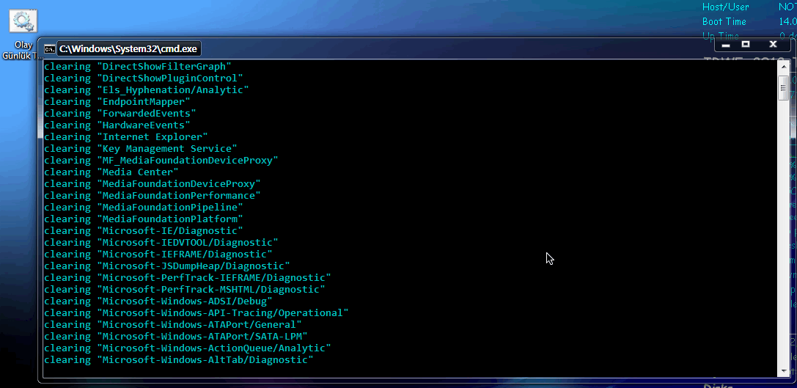
Task: Click the Boot Time label on desktop info
Action: pyautogui.click(x=724, y=22)
